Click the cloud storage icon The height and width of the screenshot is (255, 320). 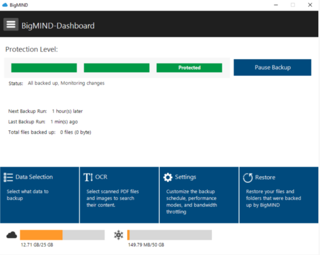[12, 235]
